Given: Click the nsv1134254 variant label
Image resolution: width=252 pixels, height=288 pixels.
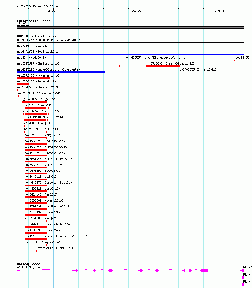Looking at the screenshot, I should tap(242, 58).
